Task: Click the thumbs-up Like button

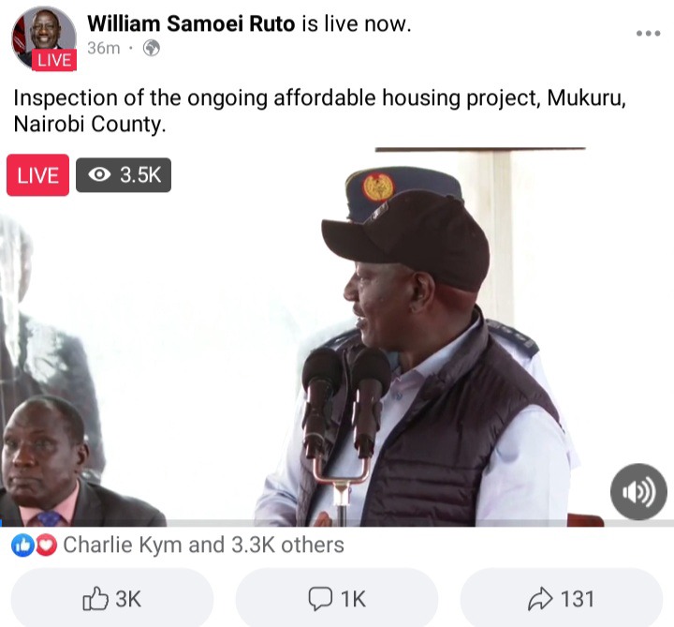Action: point(111,599)
